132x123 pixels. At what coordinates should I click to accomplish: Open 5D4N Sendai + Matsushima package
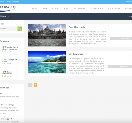[x=8, y=73]
